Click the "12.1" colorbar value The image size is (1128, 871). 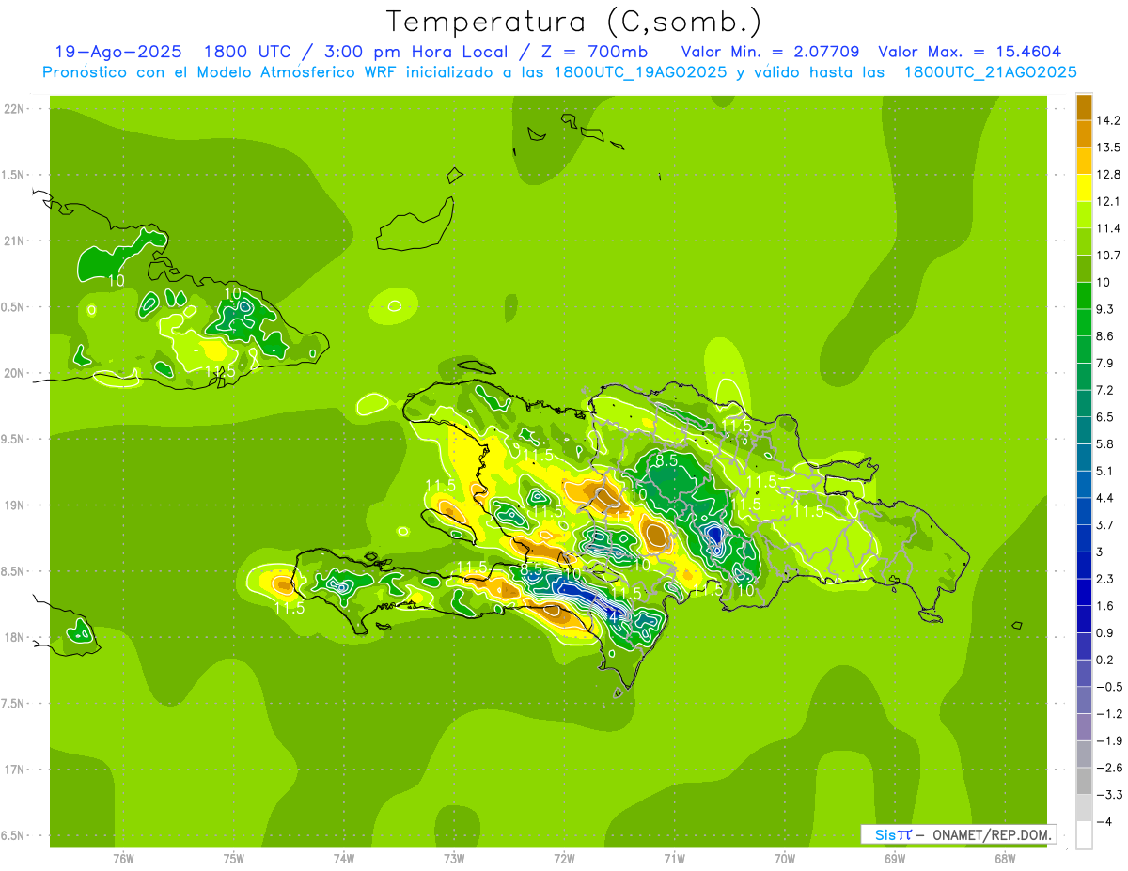[x=1108, y=201]
